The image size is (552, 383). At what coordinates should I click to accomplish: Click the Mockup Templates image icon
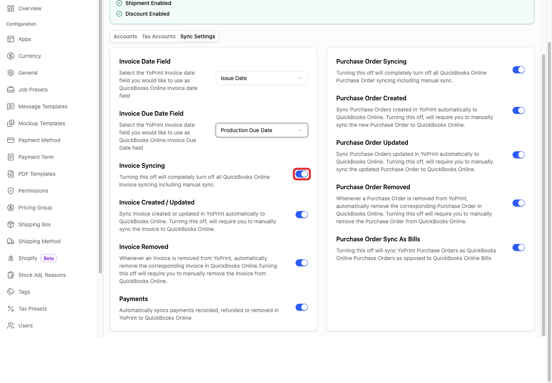[11, 123]
